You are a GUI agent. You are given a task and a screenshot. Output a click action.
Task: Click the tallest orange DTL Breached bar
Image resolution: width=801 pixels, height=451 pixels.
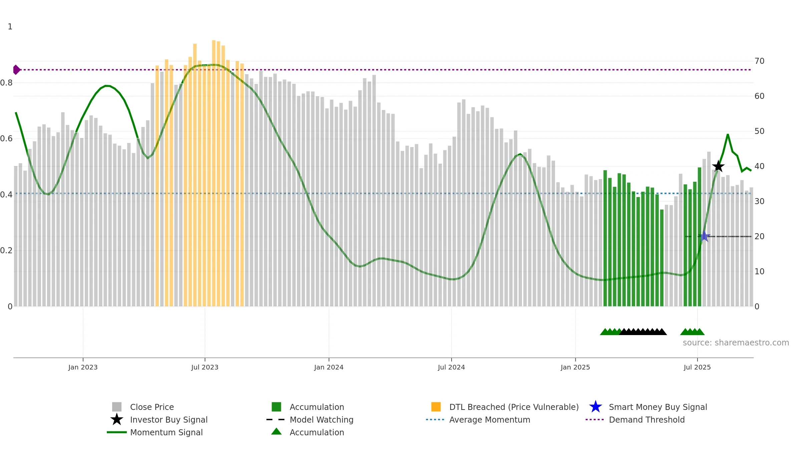(x=214, y=173)
